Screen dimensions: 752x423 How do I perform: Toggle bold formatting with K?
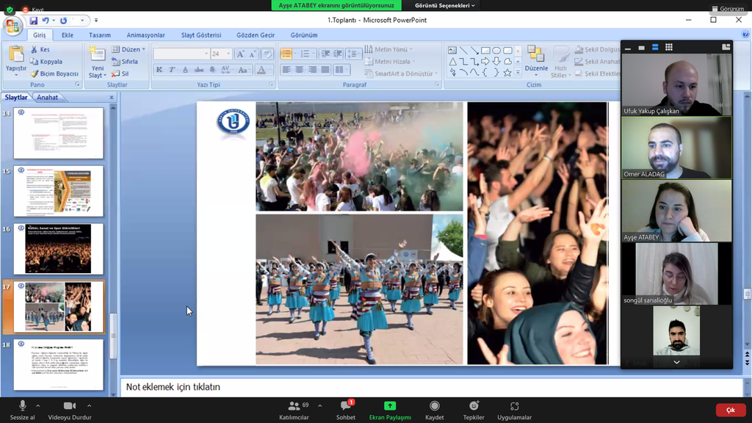coord(159,70)
